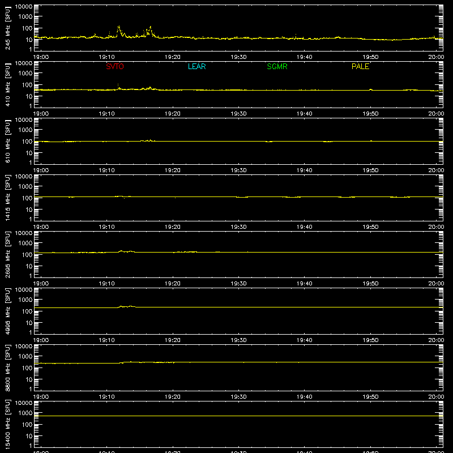Click the 100 tick label on 245 MHz axis
Image resolution: width=453 pixels, height=453 pixels.
27,28
